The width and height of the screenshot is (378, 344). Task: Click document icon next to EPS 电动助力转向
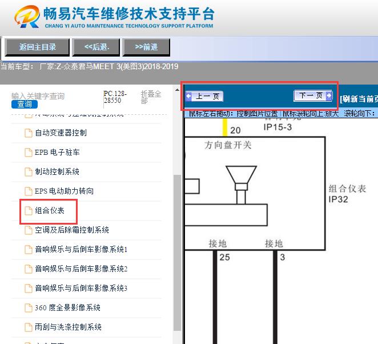29,191
